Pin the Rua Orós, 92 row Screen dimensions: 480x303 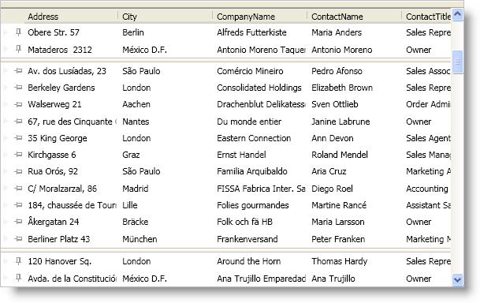point(18,171)
